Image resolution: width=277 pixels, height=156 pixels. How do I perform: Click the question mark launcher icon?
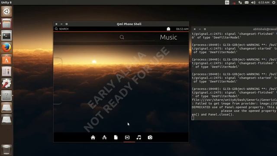pyautogui.click(x=6, y=95)
